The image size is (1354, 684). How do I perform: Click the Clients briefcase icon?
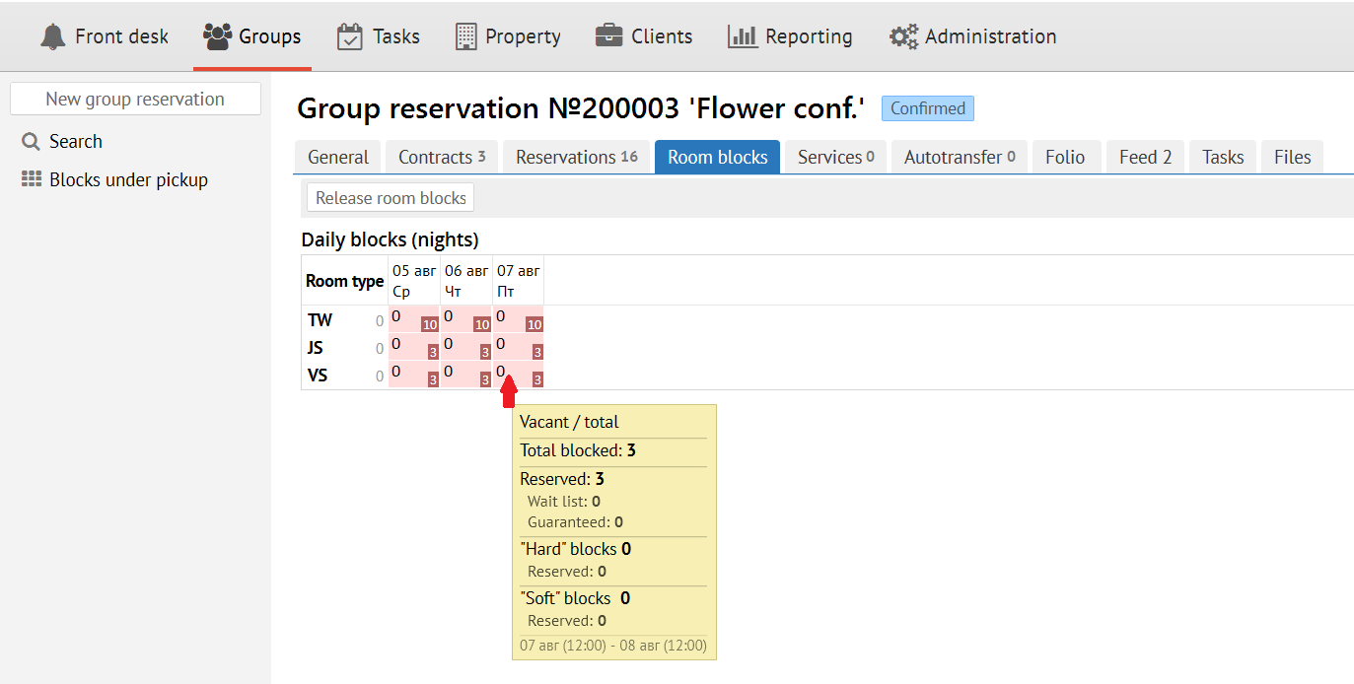[x=609, y=36]
